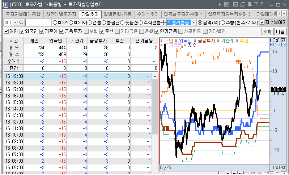The image size is (289, 175).
Task: Expand the title bar arrow menu
Action: (x=220, y=4)
